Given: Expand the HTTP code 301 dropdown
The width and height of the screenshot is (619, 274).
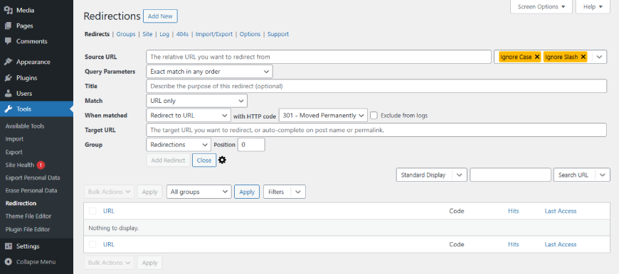Looking at the screenshot, I should pyautogui.click(x=323, y=115).
